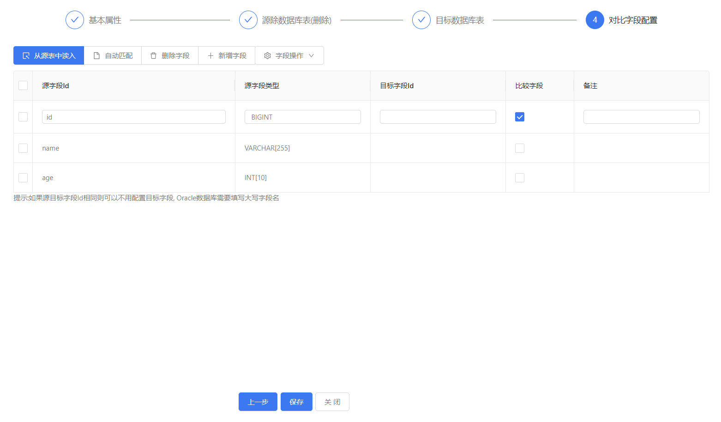Viewport: 721px width, 422px height.
Task: Expand the 字段操作 dropdown arrow
Action: pyautogui.click(x=312, y=55)
